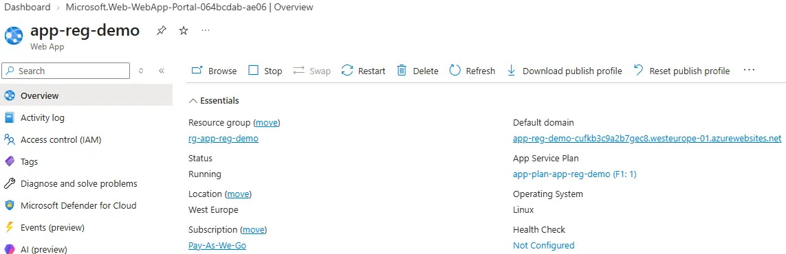
Task: Click the Overview globe icon in sidebar
Action: coord(10,95)
